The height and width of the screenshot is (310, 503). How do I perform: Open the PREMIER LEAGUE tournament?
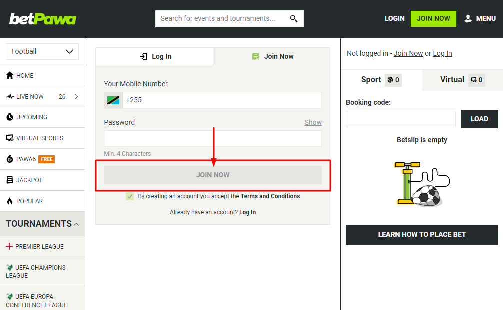coord(42,246)
